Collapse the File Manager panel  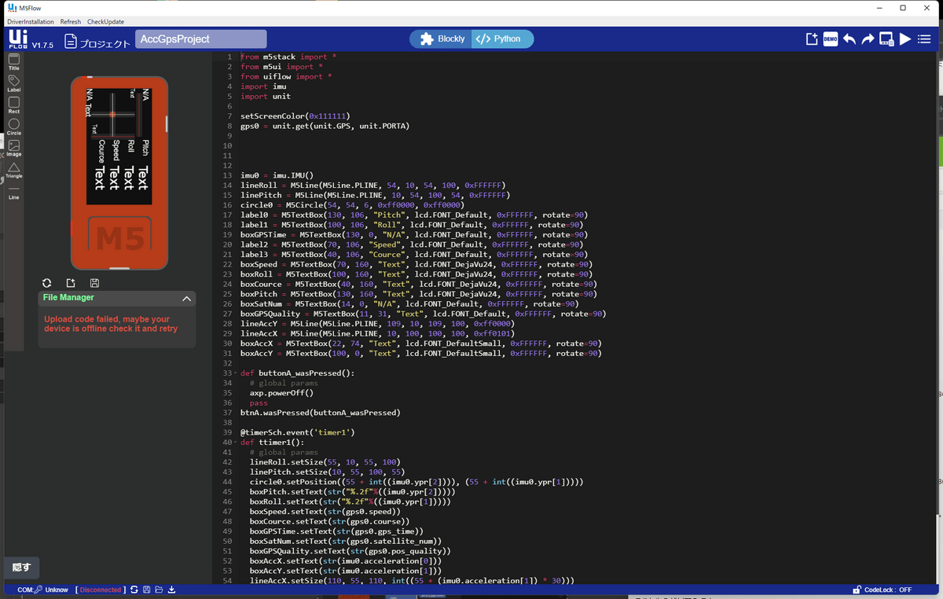pyautogui.click(x=186, y=299)
